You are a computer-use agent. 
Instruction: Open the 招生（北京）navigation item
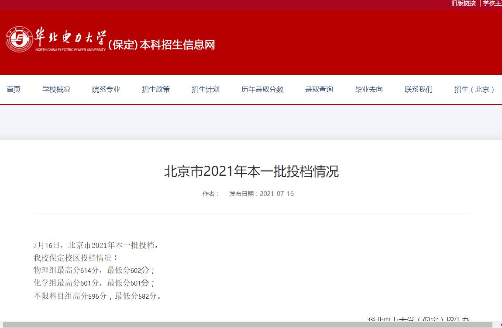(x=474, y=90)
